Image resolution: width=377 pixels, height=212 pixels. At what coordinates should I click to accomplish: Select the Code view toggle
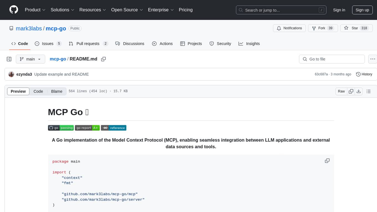tap(38, 91)
